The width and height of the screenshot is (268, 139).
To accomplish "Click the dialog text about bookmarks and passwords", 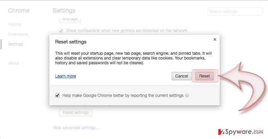I will tap(133, 58).
